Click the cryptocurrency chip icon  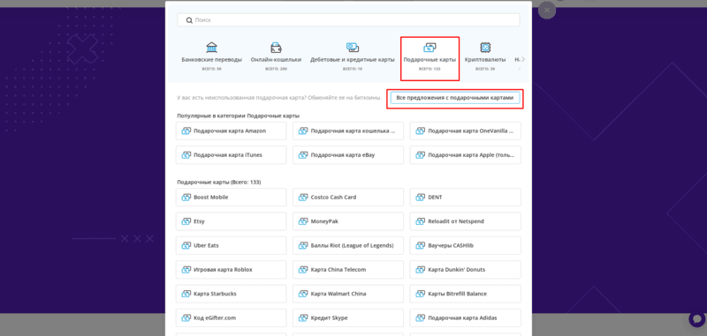[485, 48]
